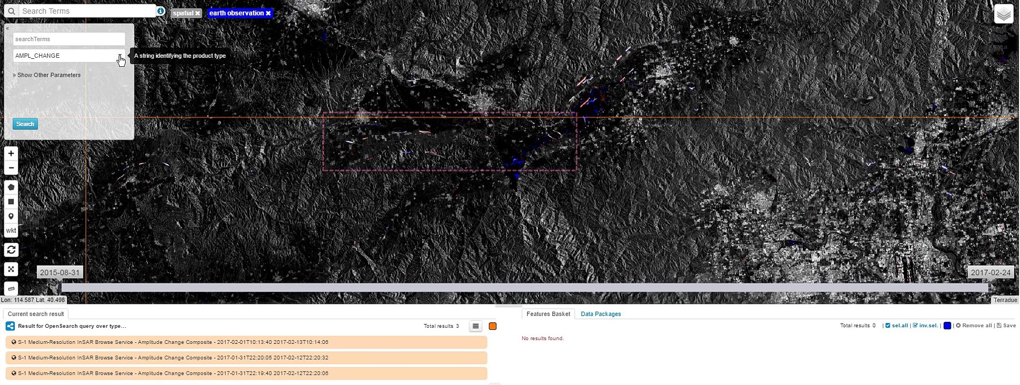Viewport: 1020px width, 385px height.
Task: Click the searchTerms input field
Action: [x=68, y=39]
